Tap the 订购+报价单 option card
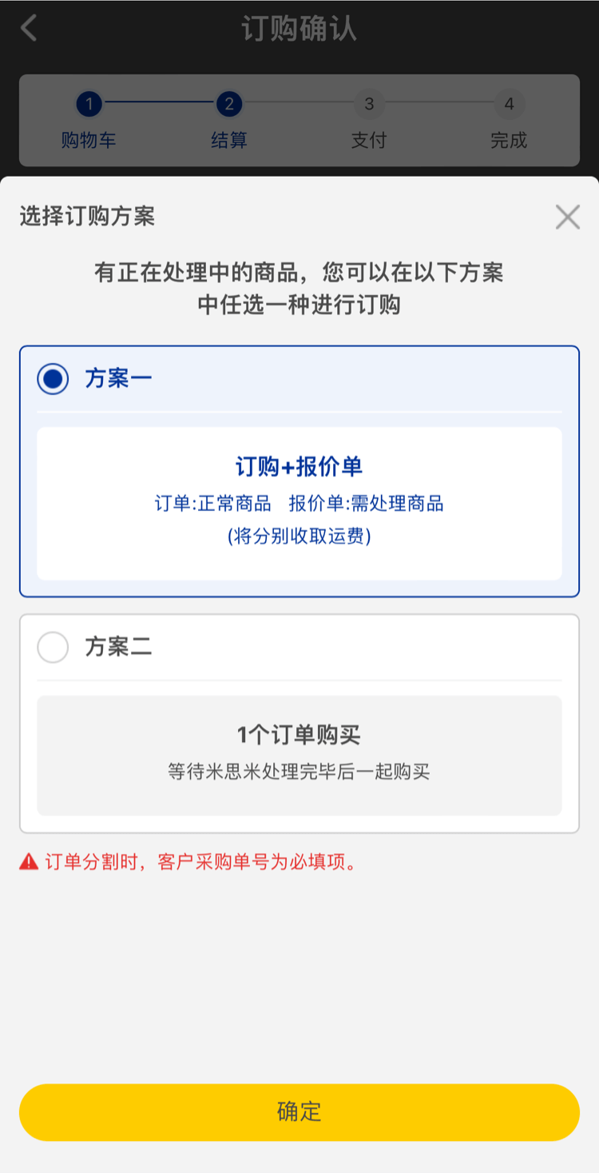599x1173 pixels. click(x=299, y=503)
